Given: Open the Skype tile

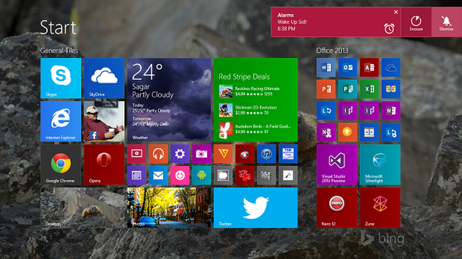Looking at the screenshot, I should (x=61, y=78).
